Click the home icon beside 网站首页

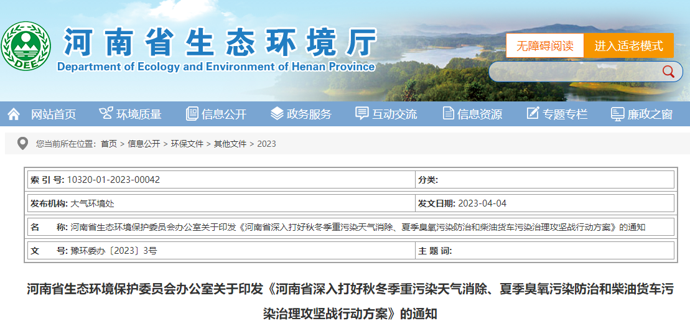pyautogui.click(x=14, y=114)
